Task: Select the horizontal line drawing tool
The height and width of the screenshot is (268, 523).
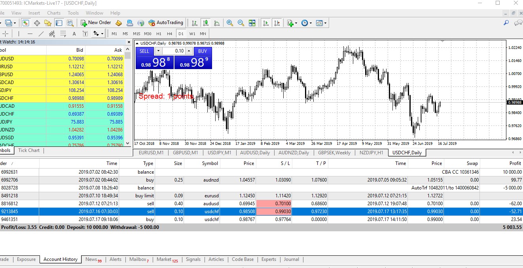Action: (30, 34)
